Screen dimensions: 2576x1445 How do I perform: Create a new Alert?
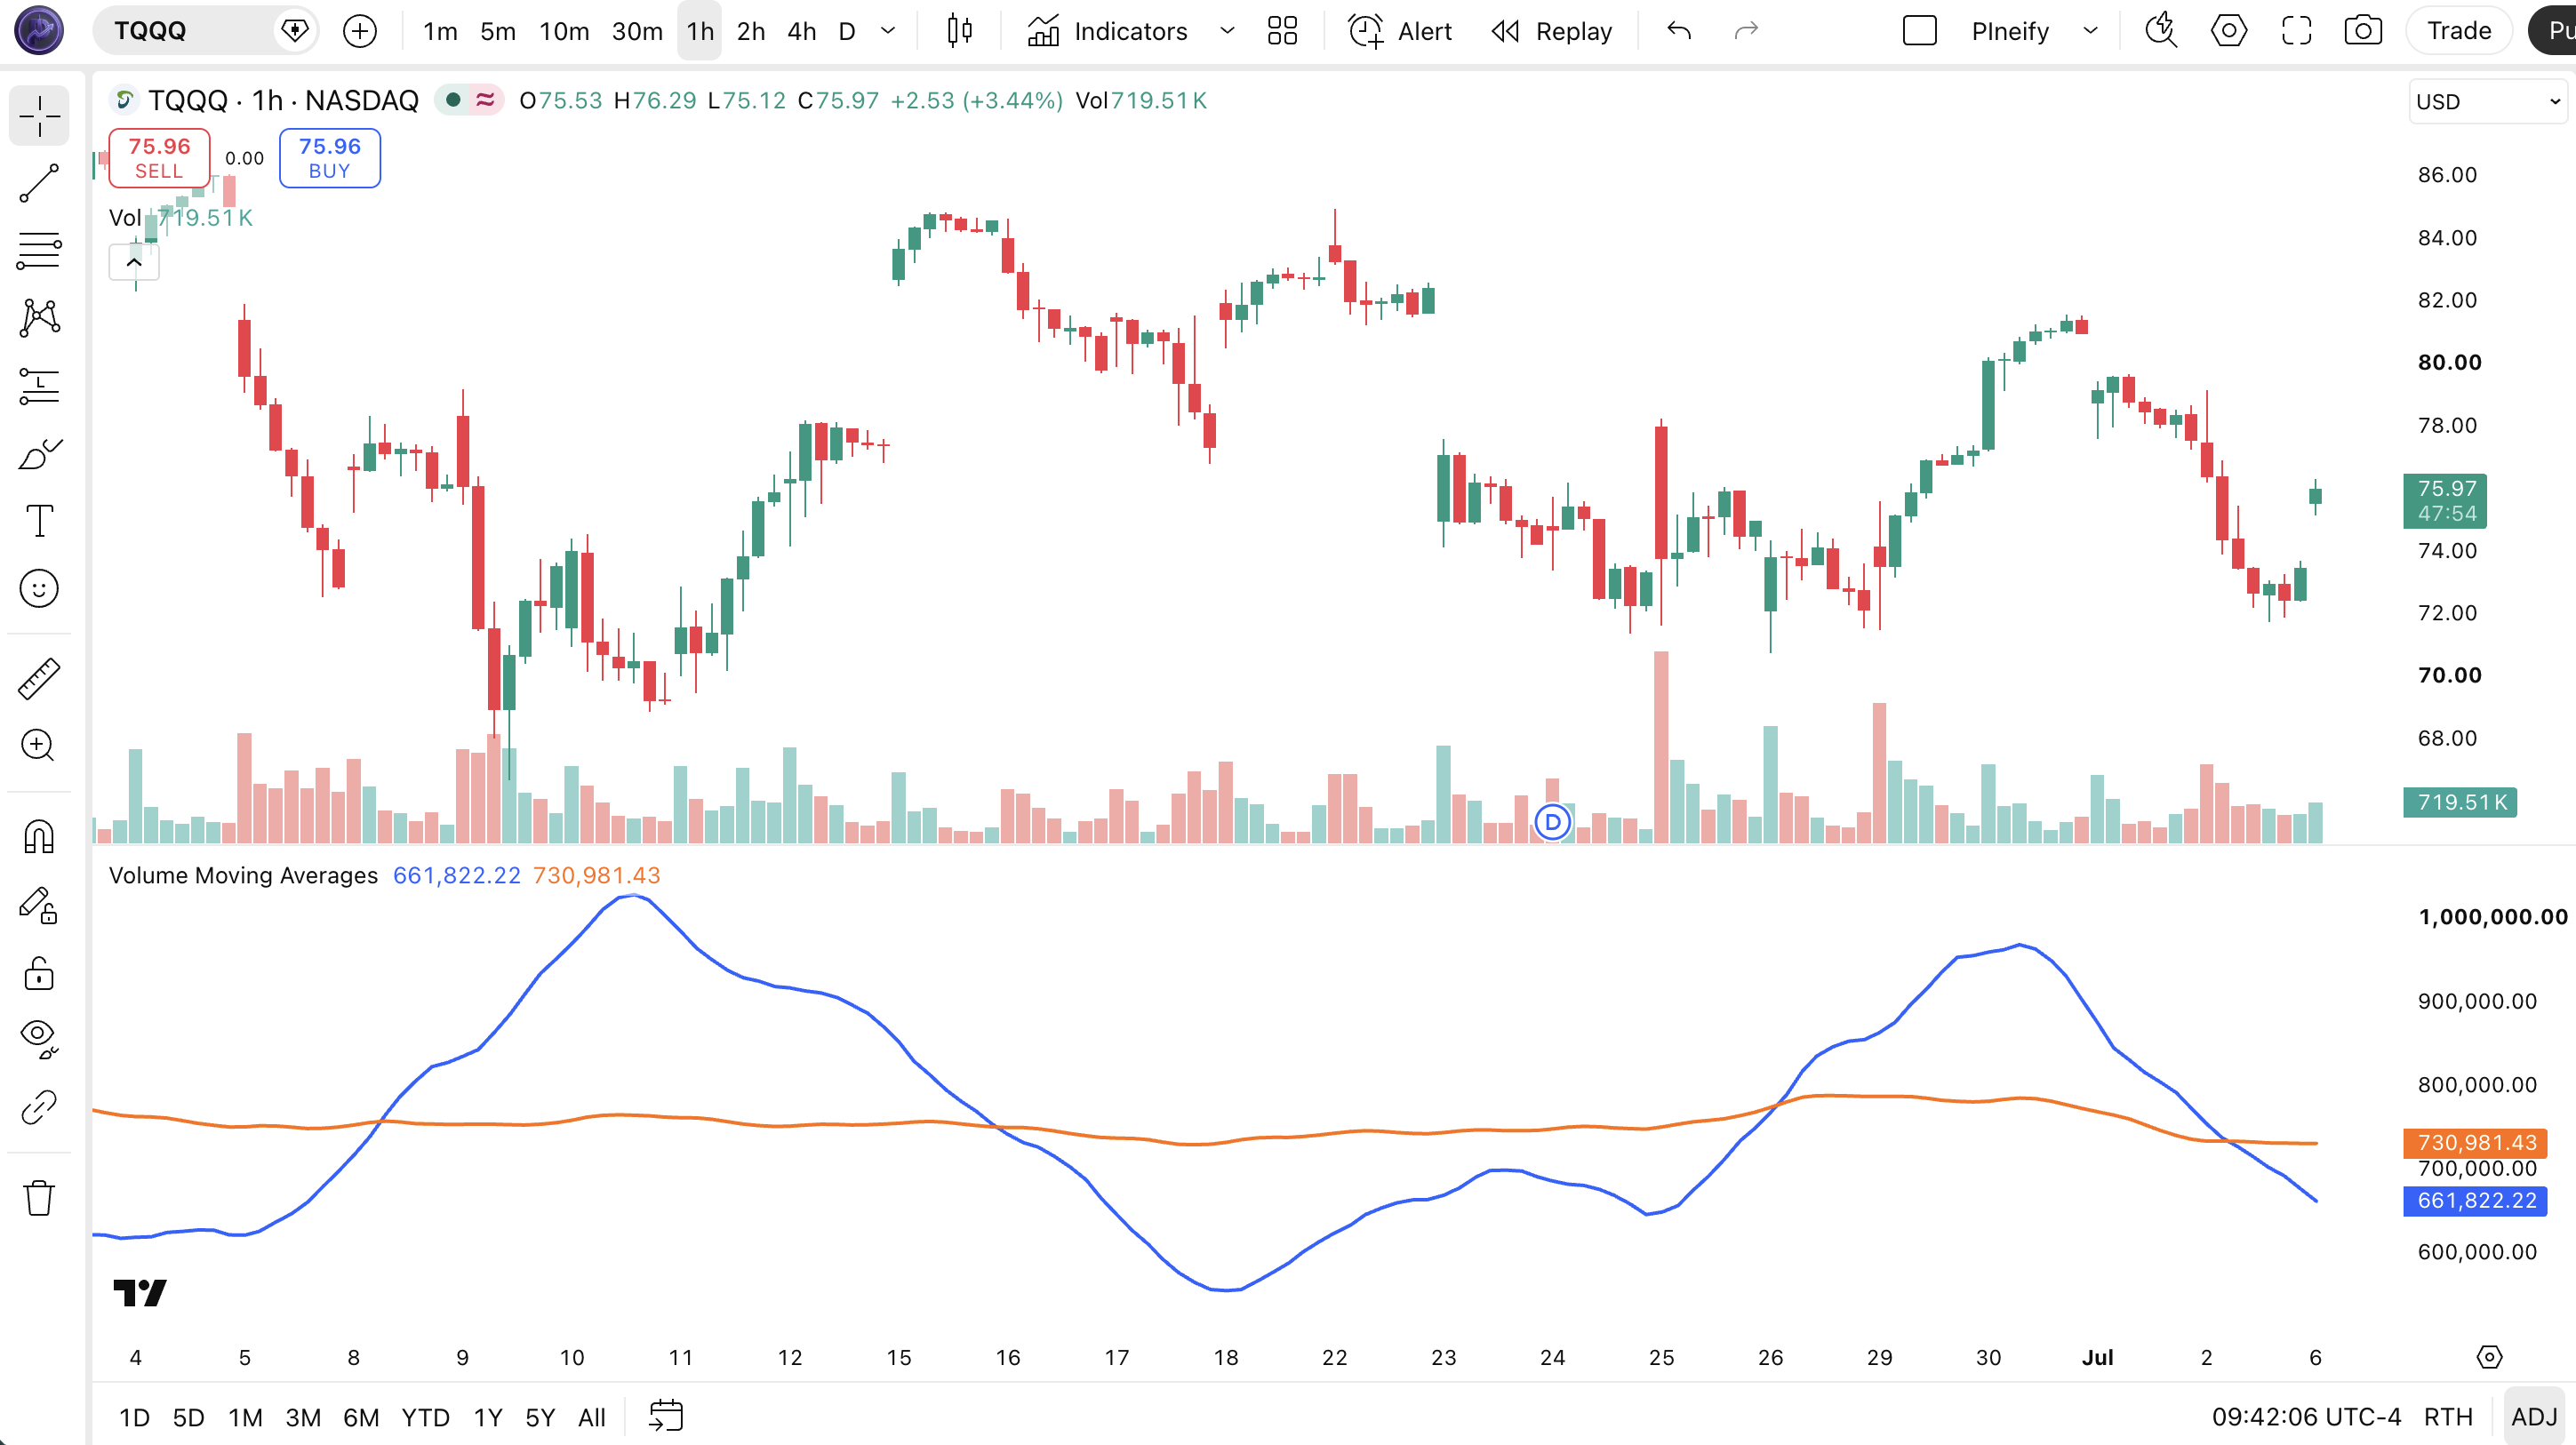[1400, 31]
